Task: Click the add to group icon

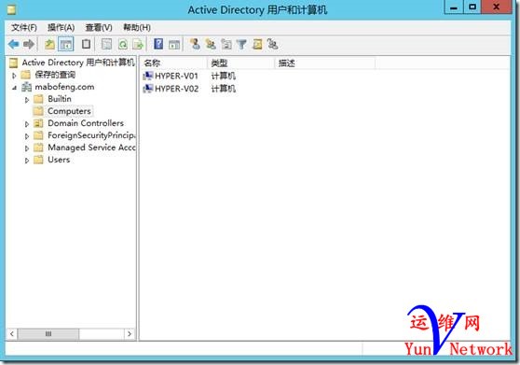Action: (x=273, y=44)
